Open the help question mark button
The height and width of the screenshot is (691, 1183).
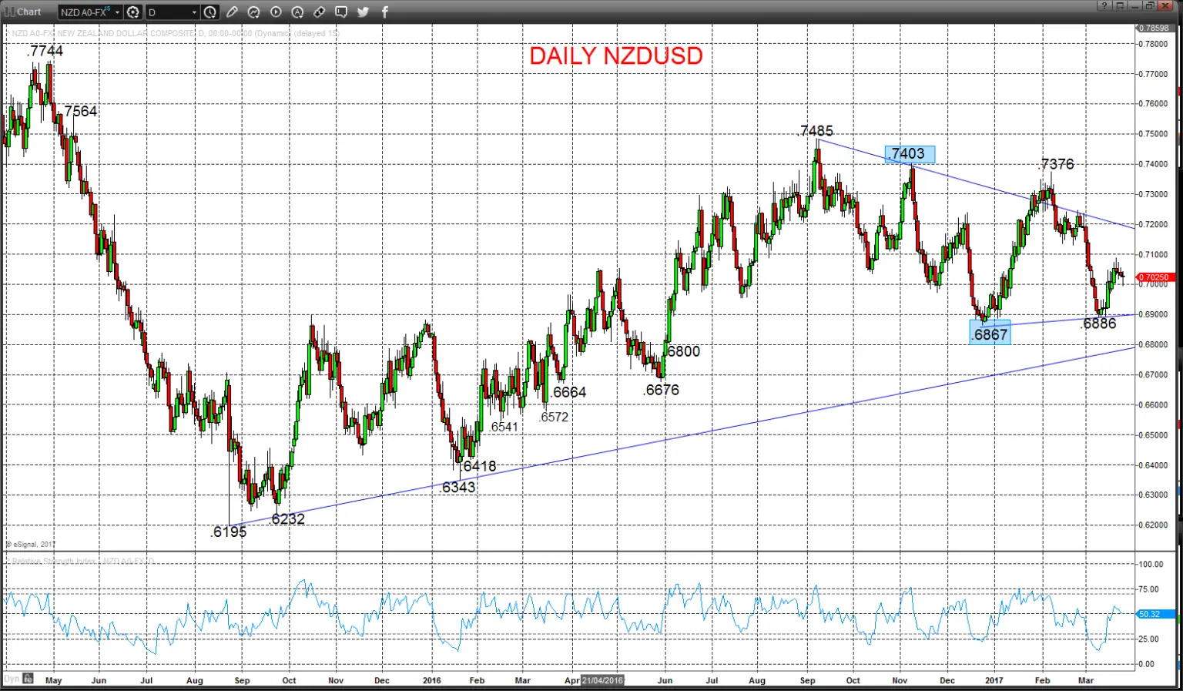[x=1104, y=5]
